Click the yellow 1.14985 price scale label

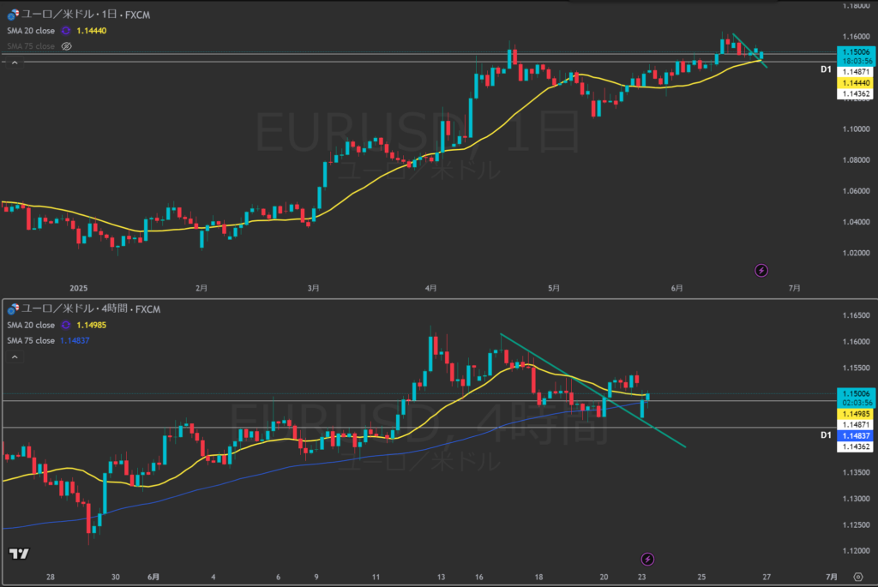856,414
